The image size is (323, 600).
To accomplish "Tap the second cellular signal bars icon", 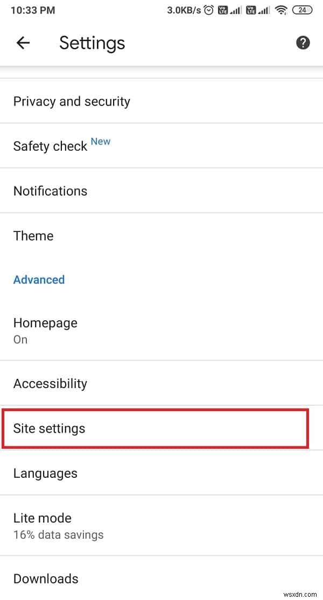I will click(263, 10).
